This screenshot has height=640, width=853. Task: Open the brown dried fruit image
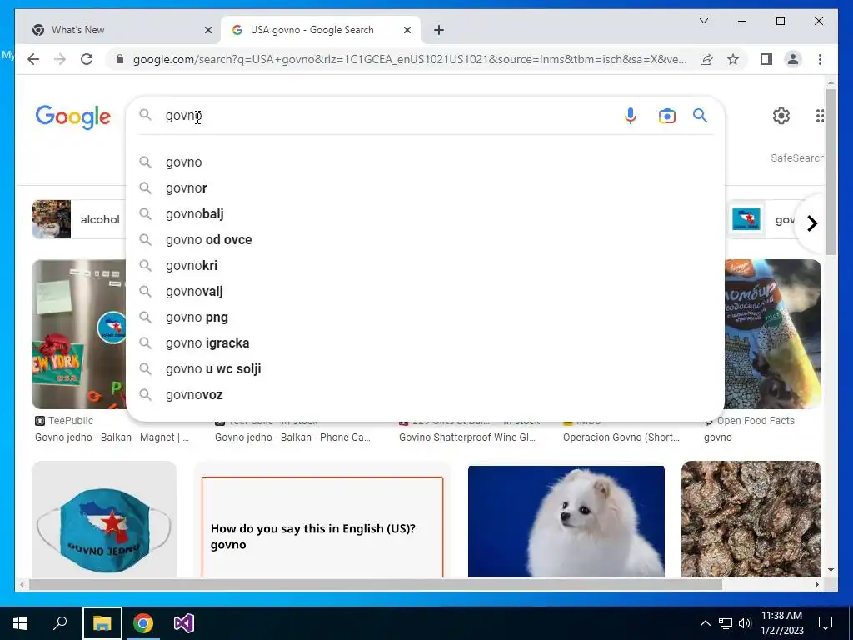tap(751, 519)
